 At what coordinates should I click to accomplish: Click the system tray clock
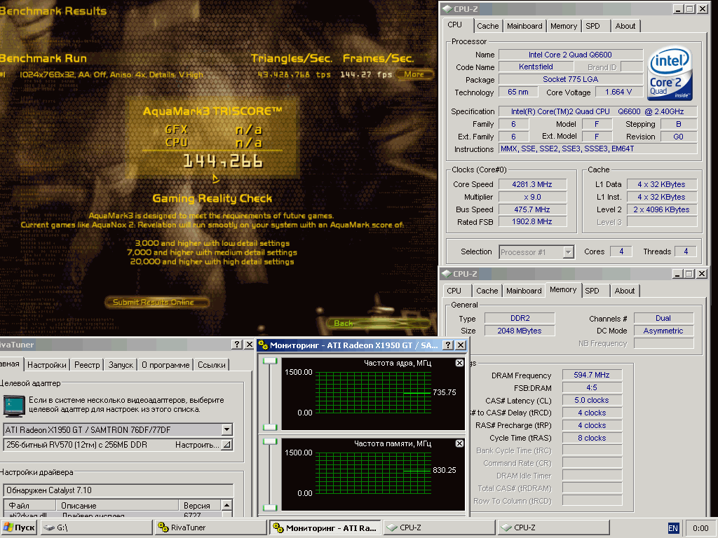pos(700,528)
